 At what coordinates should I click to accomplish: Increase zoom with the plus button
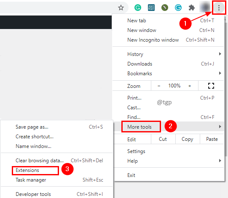click(x=190, y=86)
